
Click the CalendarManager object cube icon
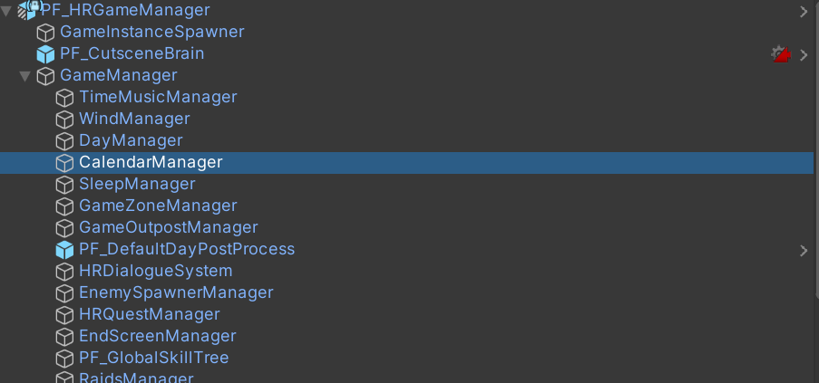64,163
